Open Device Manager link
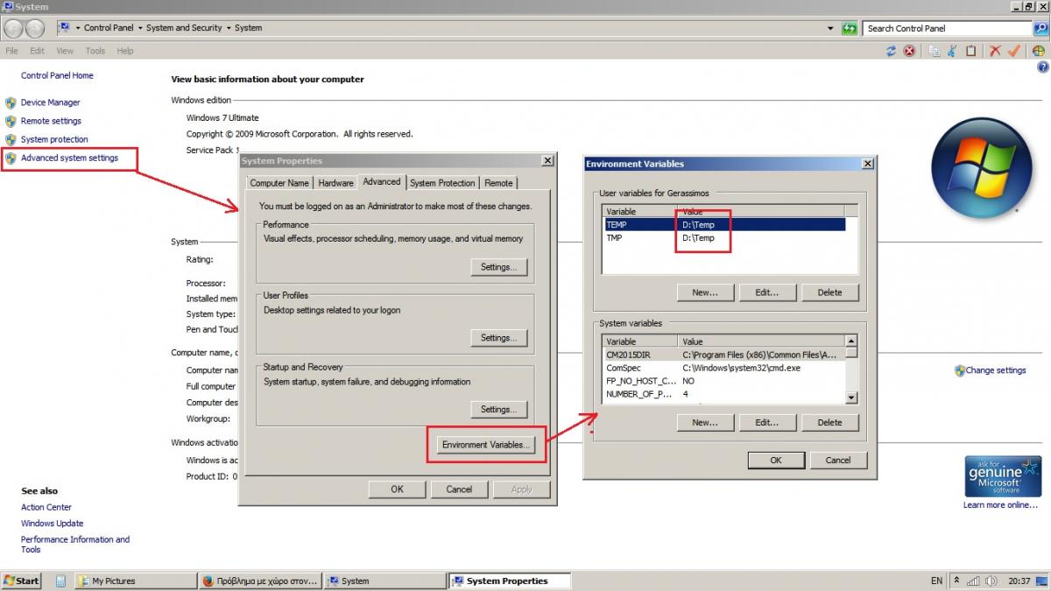Viewport: 1051px width, 591px height. (x=50, y=102)
